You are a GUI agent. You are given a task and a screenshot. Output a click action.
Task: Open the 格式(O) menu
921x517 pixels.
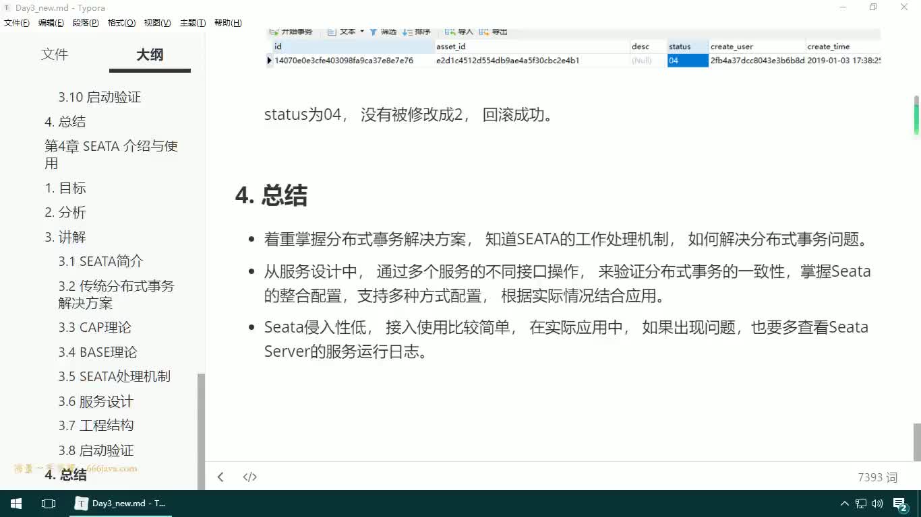click(x=121, y=23)
